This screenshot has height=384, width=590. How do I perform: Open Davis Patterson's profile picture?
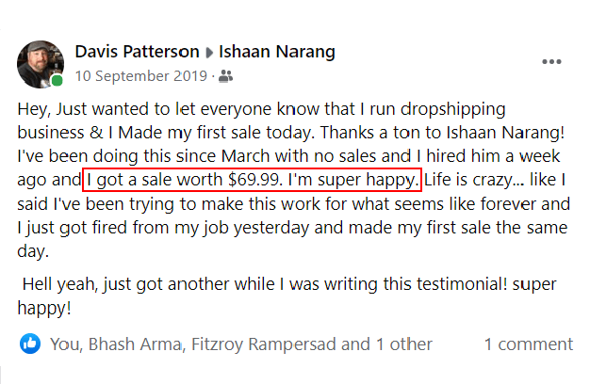pos(41,65)
